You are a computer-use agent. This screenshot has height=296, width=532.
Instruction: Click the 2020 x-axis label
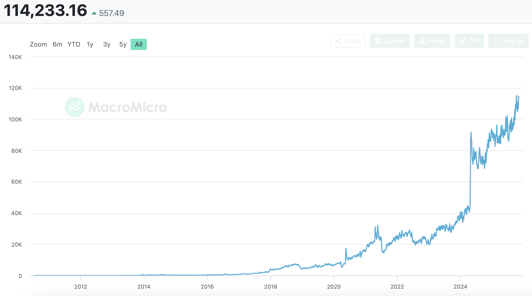(334, 287)
